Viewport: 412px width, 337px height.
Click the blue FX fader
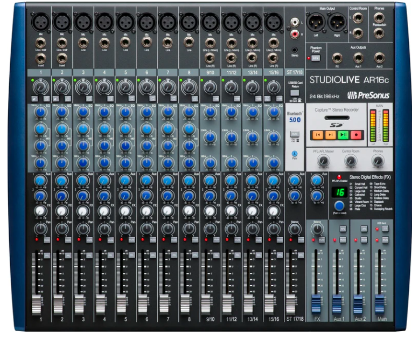(x=316, y=304)
